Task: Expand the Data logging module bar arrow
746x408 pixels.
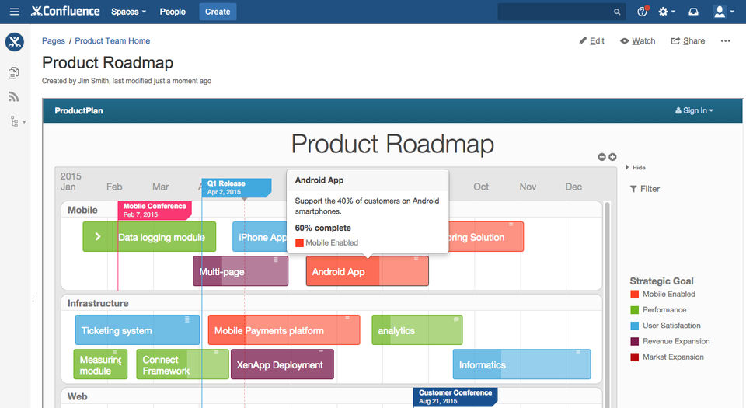Action: 98,237
